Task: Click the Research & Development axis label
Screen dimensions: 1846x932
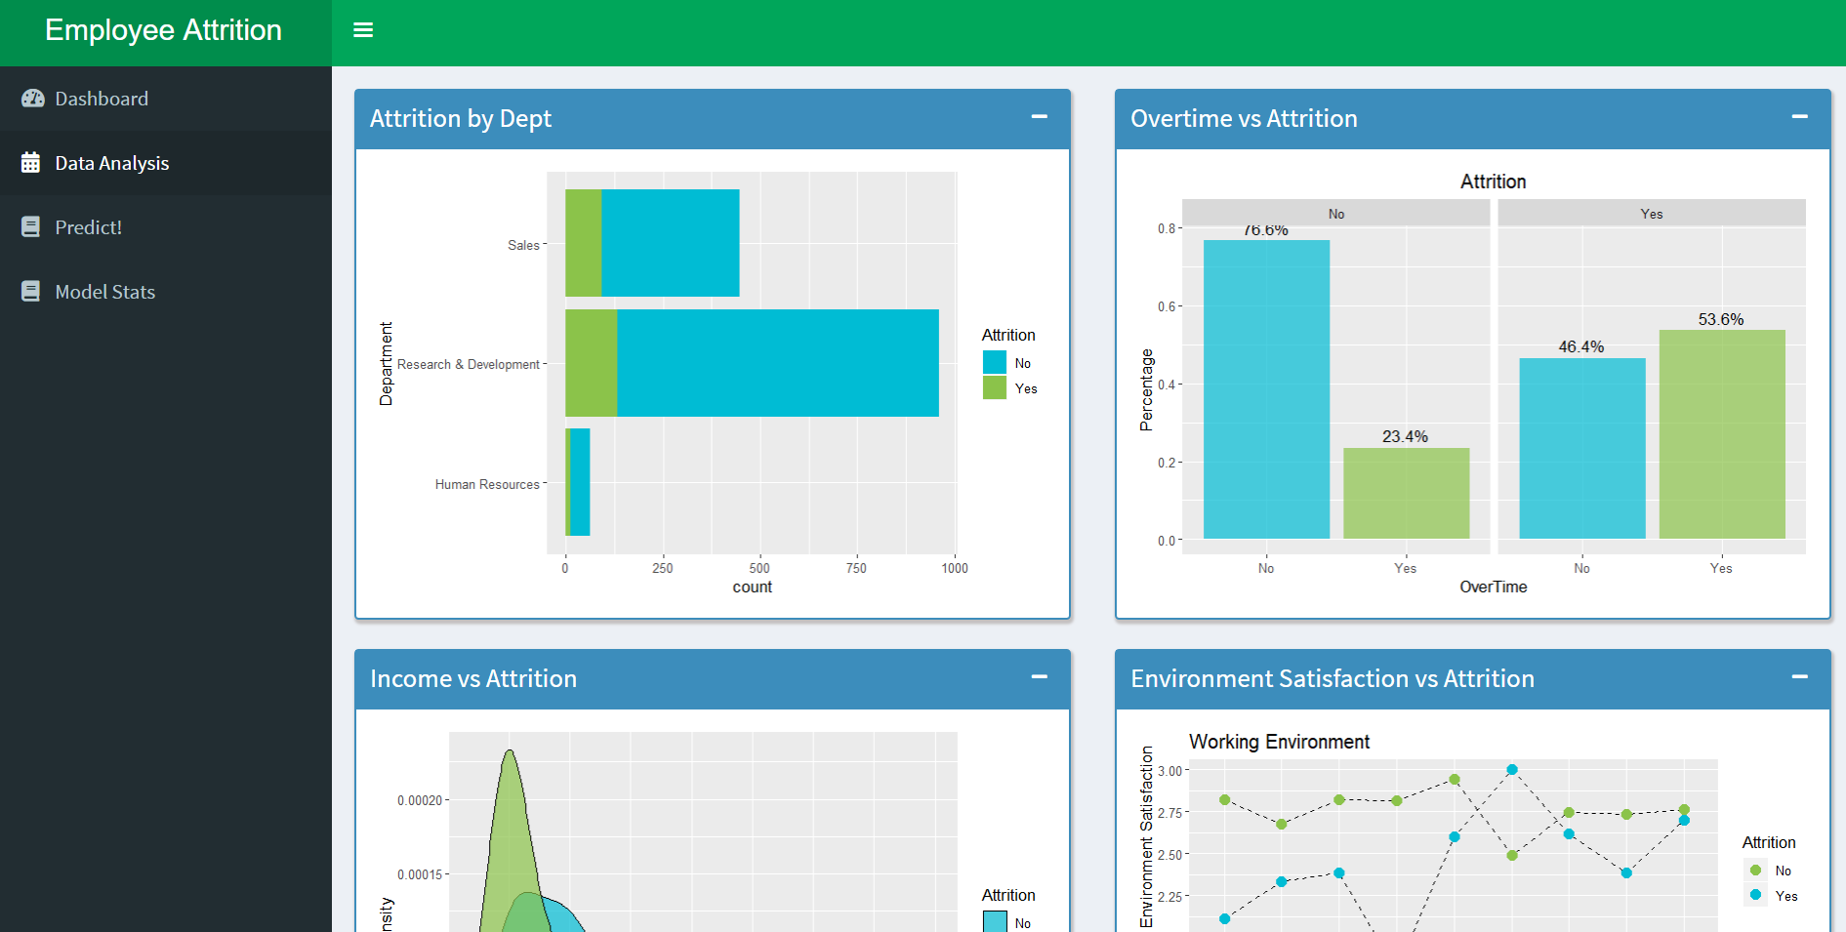Action: [x=469, y=364]
